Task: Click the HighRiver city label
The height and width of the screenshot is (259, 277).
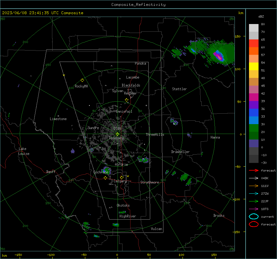Action: tap(128, 216)
